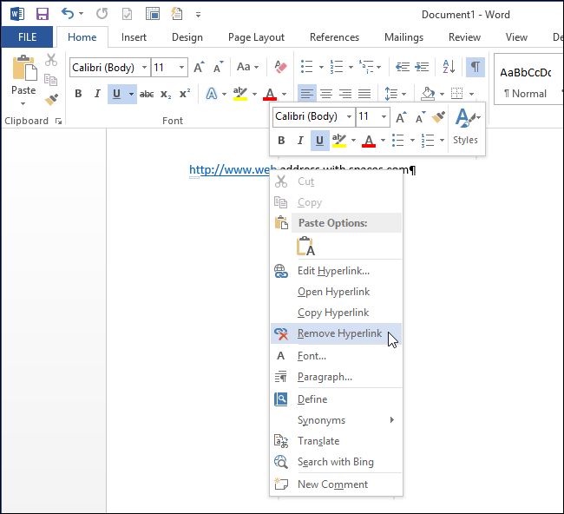
Task: Open the Design ribbon tab
Action: tap(187, 37)
